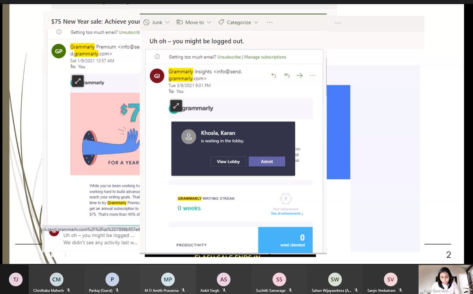Click the forward arrow in the Grammarly Insights email

pos(300,75)
